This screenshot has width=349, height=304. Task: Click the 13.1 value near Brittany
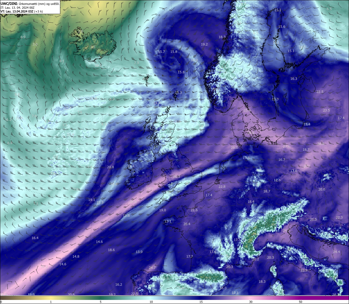168,221
